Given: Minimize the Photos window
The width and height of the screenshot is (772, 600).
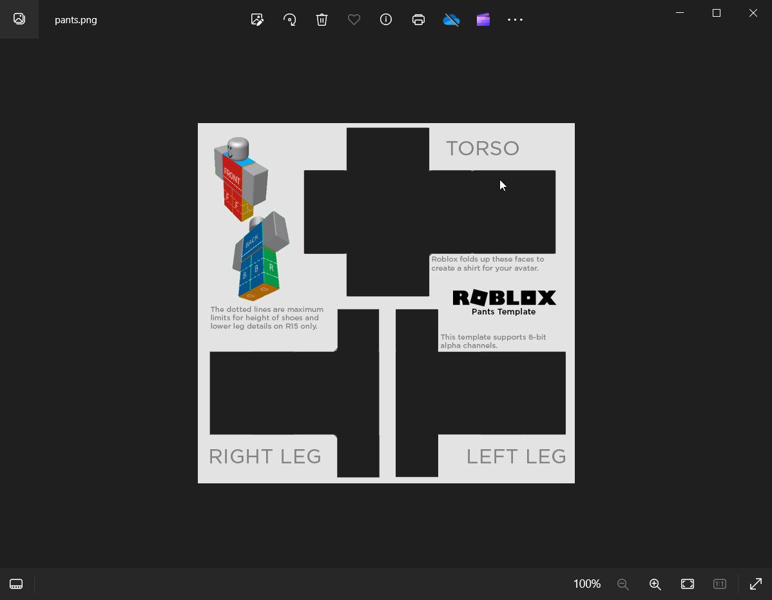Looking at the screenshot, I should click(x=680, y=13).
